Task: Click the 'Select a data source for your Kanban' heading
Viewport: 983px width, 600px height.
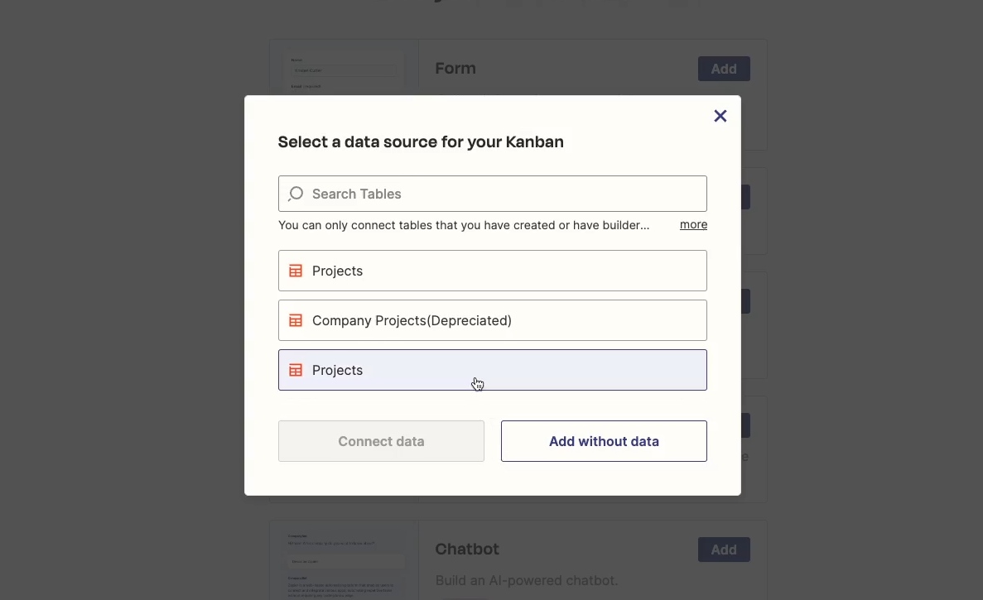Action: pos(421,142)
